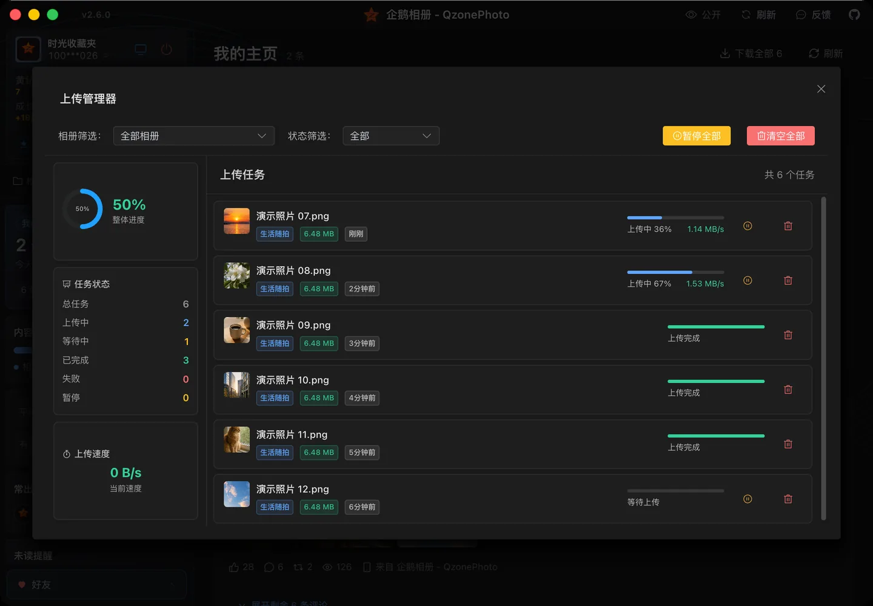Image resolution: width=873 pixels, height=606 pixels.
Task: Click 上传完成 status on 演示照片 09.png
Action: tap(684, 338)
